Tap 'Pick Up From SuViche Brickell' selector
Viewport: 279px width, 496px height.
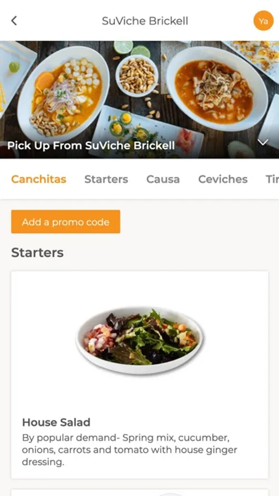(x=91, y=145)
